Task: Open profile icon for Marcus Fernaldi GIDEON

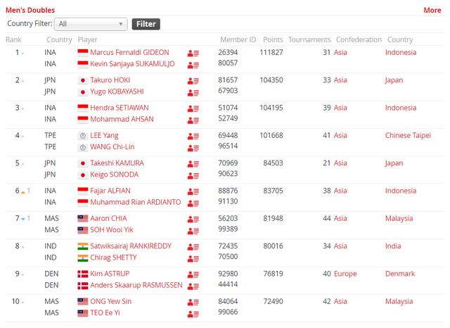Action: (x=193, y=53)
